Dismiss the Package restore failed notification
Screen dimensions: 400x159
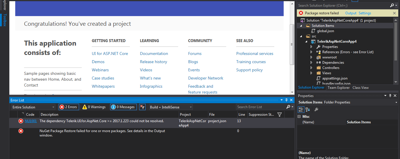tap(394, 13)
